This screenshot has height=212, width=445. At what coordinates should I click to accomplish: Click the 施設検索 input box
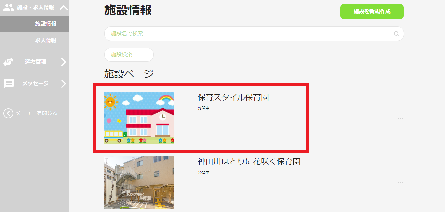tap(129, 54)
